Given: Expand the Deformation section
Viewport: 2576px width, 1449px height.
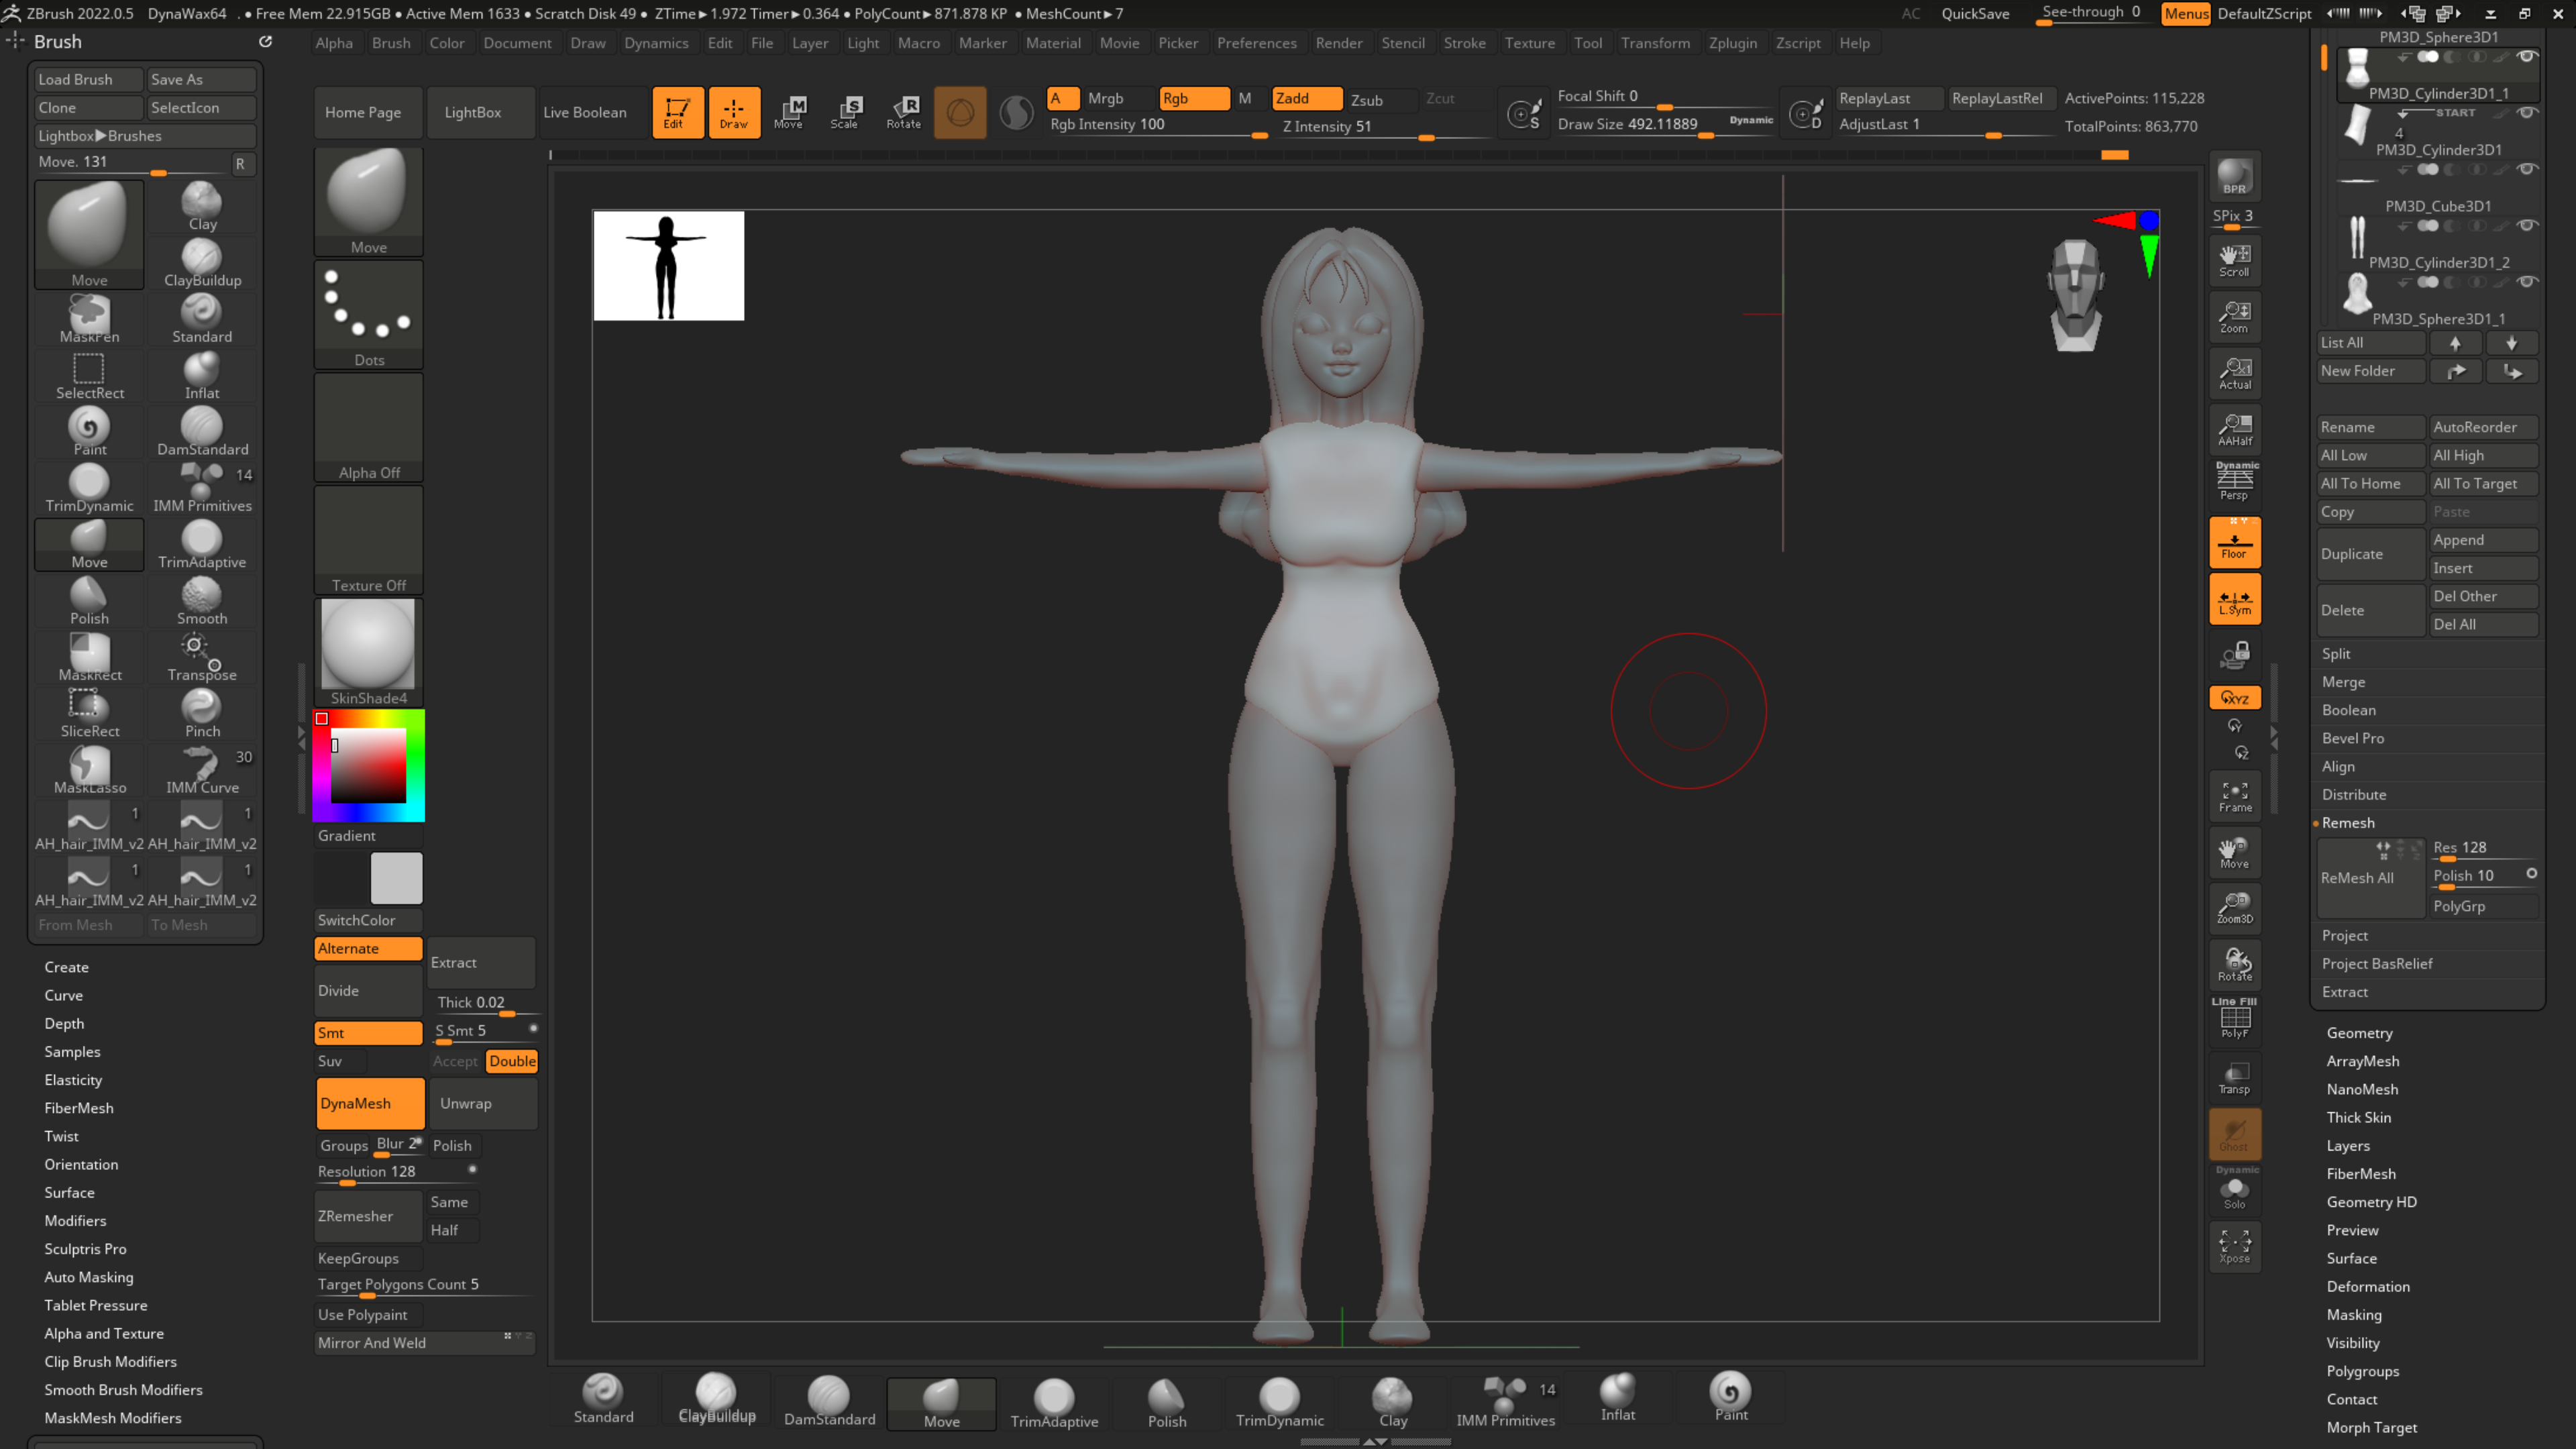Looking at the screenshot, I should click(x=2367, y=1286).
